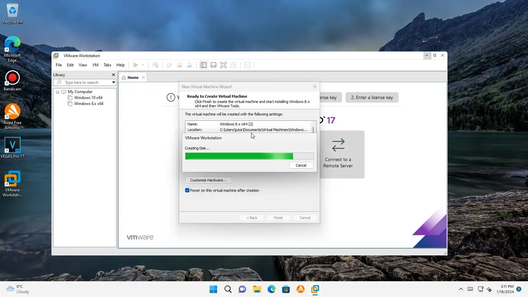Open the Help menu
528x297 pixels.
point(120,65)
